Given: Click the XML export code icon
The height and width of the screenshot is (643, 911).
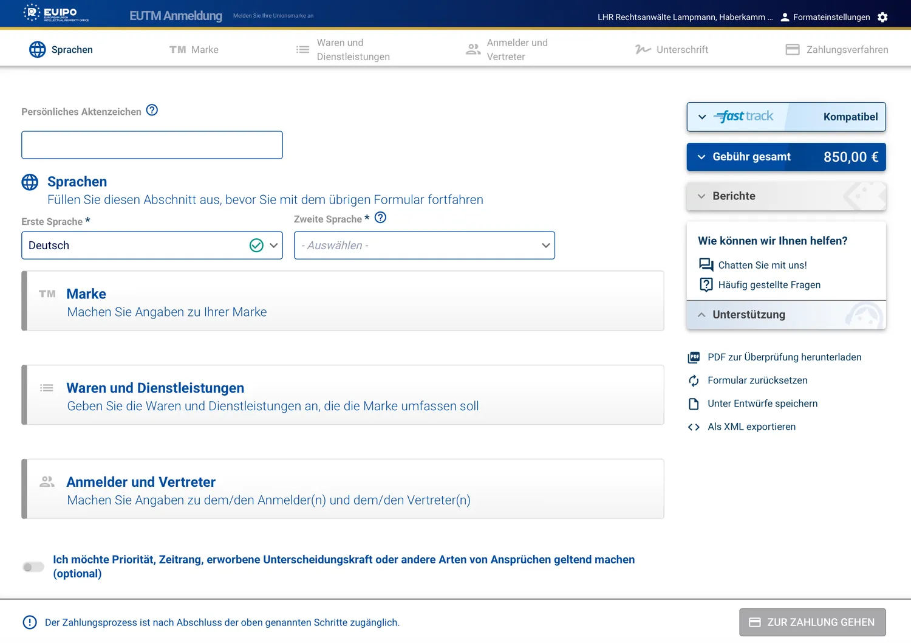Looking at the screenshot, I should pyautogui.click(x=694, y=427).
